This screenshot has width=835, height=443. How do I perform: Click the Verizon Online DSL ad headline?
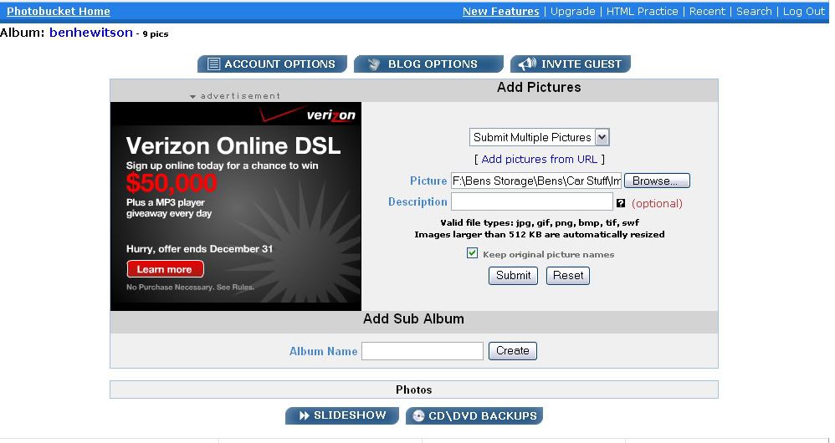233,145
